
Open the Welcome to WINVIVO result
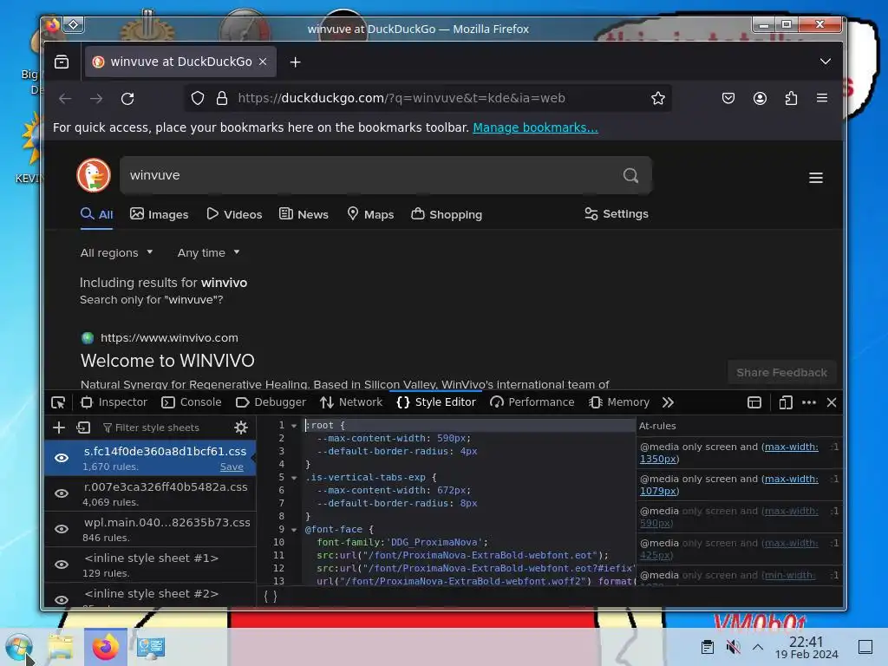click(167, 361)
